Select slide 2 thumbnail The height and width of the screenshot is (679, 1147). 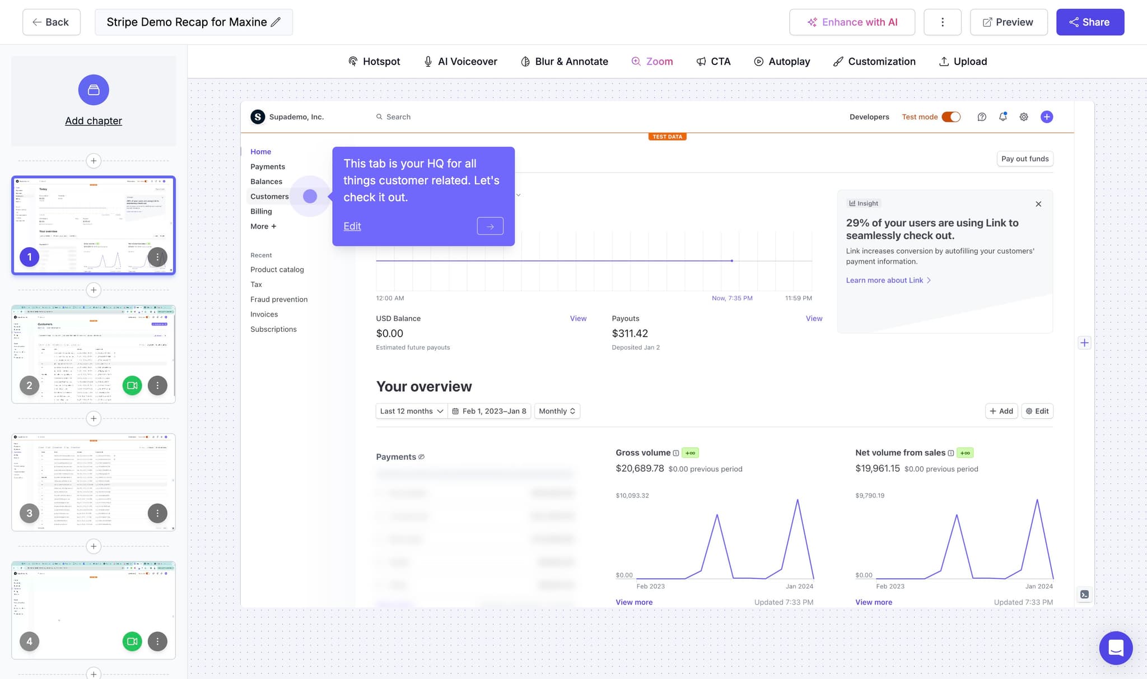click(94, 354)
